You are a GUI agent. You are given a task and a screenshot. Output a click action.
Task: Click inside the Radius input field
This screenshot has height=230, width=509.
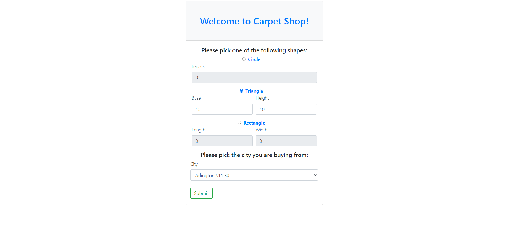[x=254, y=77]
